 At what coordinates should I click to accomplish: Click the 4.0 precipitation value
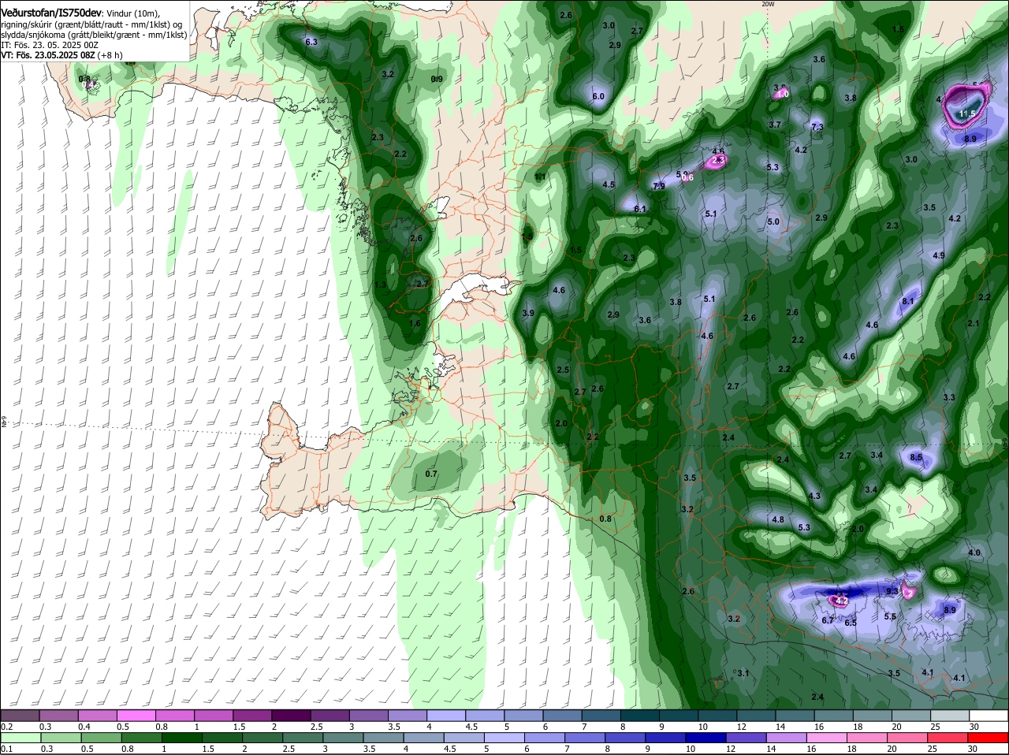coord(974,552)
